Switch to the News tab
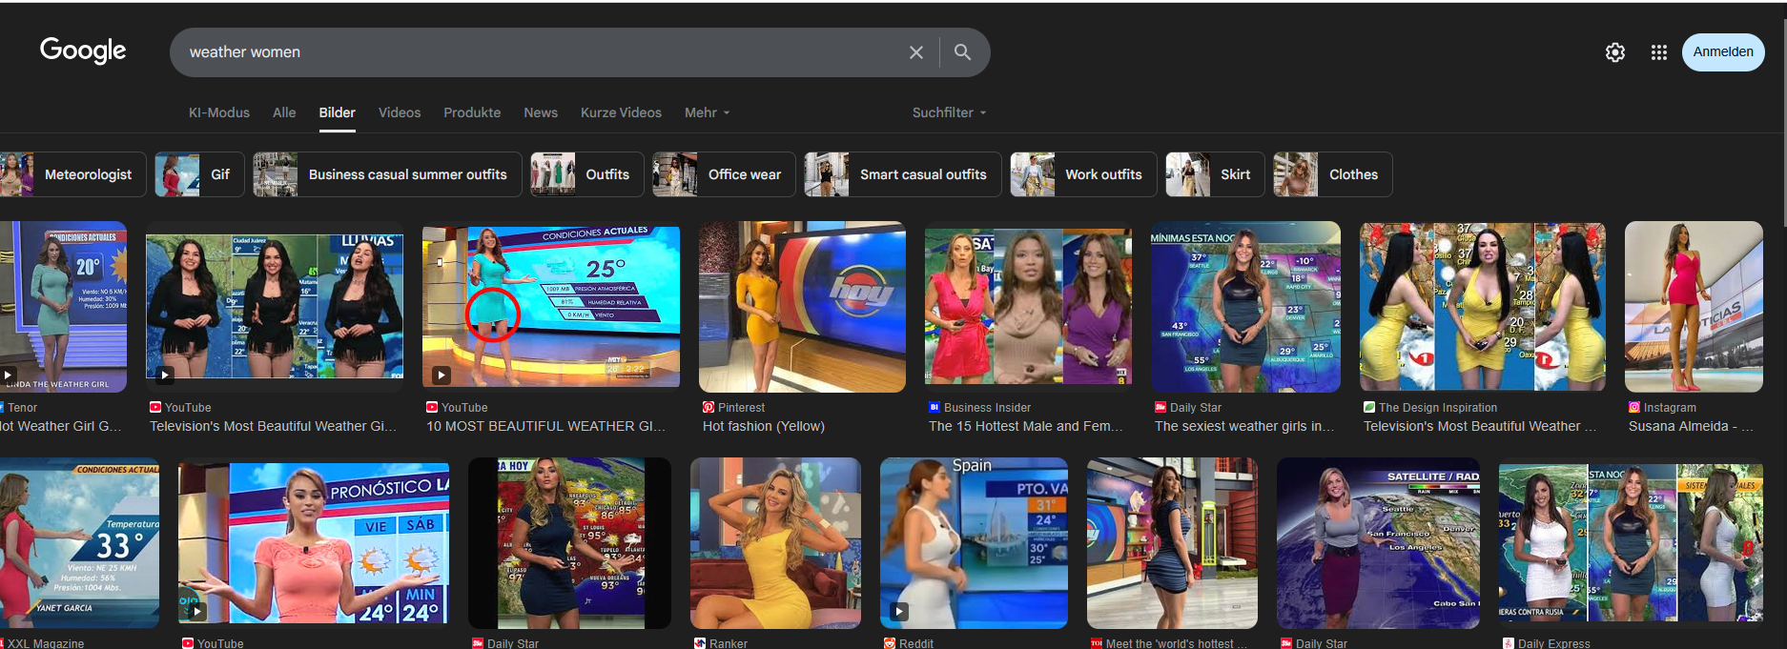This screenshot has width=1787, height=649. coord(540,112)
